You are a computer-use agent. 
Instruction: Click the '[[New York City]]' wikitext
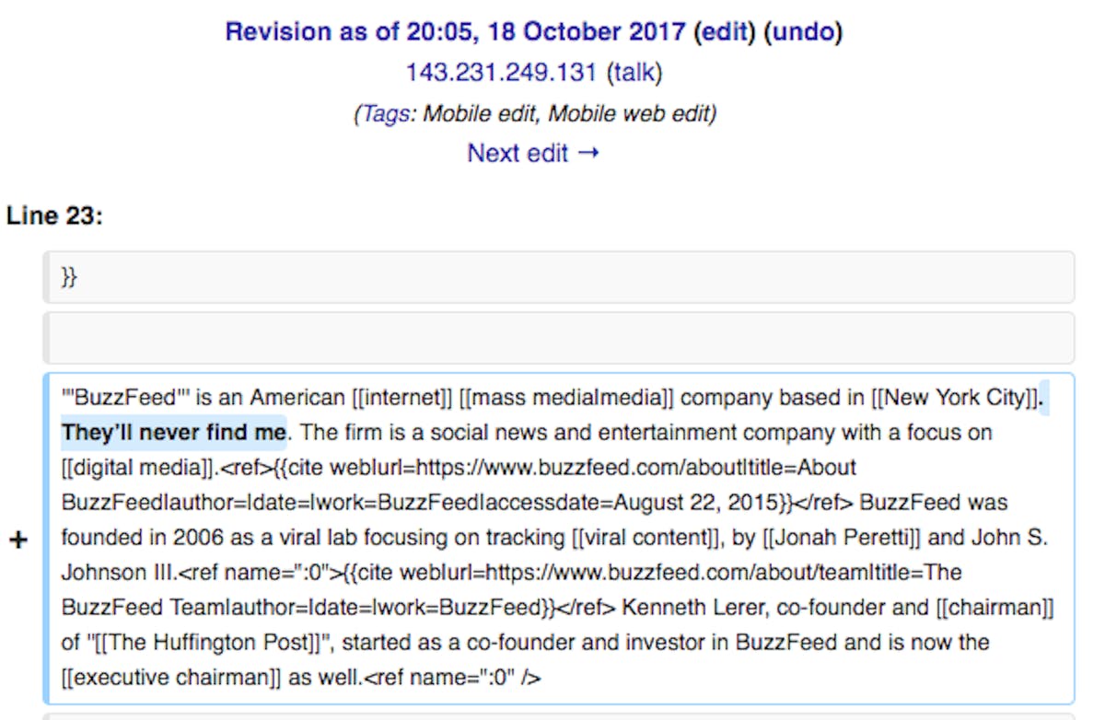coord(957,398)
